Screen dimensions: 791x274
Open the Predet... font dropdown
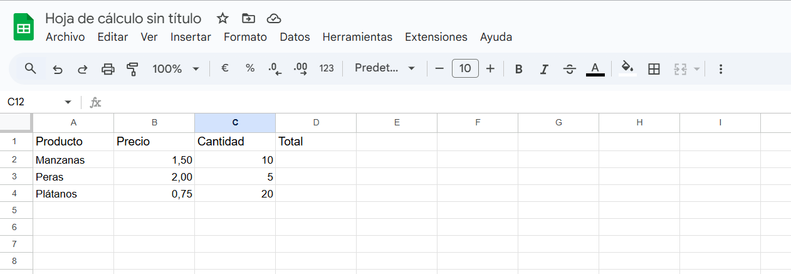click(x=385, y=68)
